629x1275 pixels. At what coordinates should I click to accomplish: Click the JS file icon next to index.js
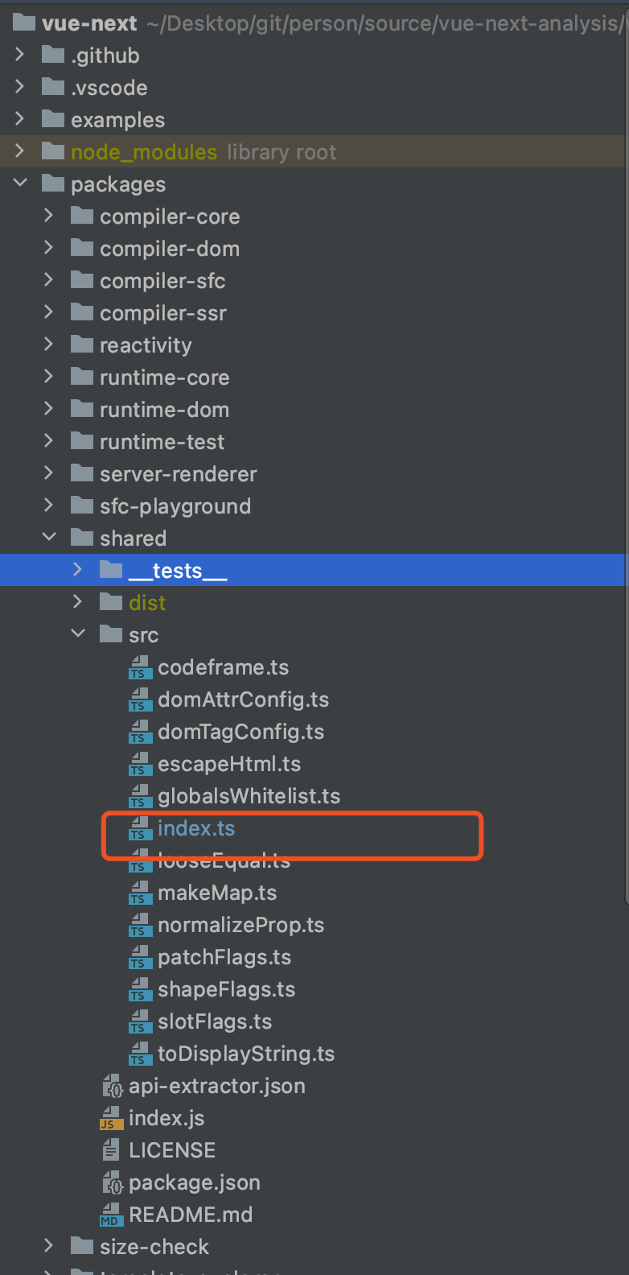[111, 1118]
